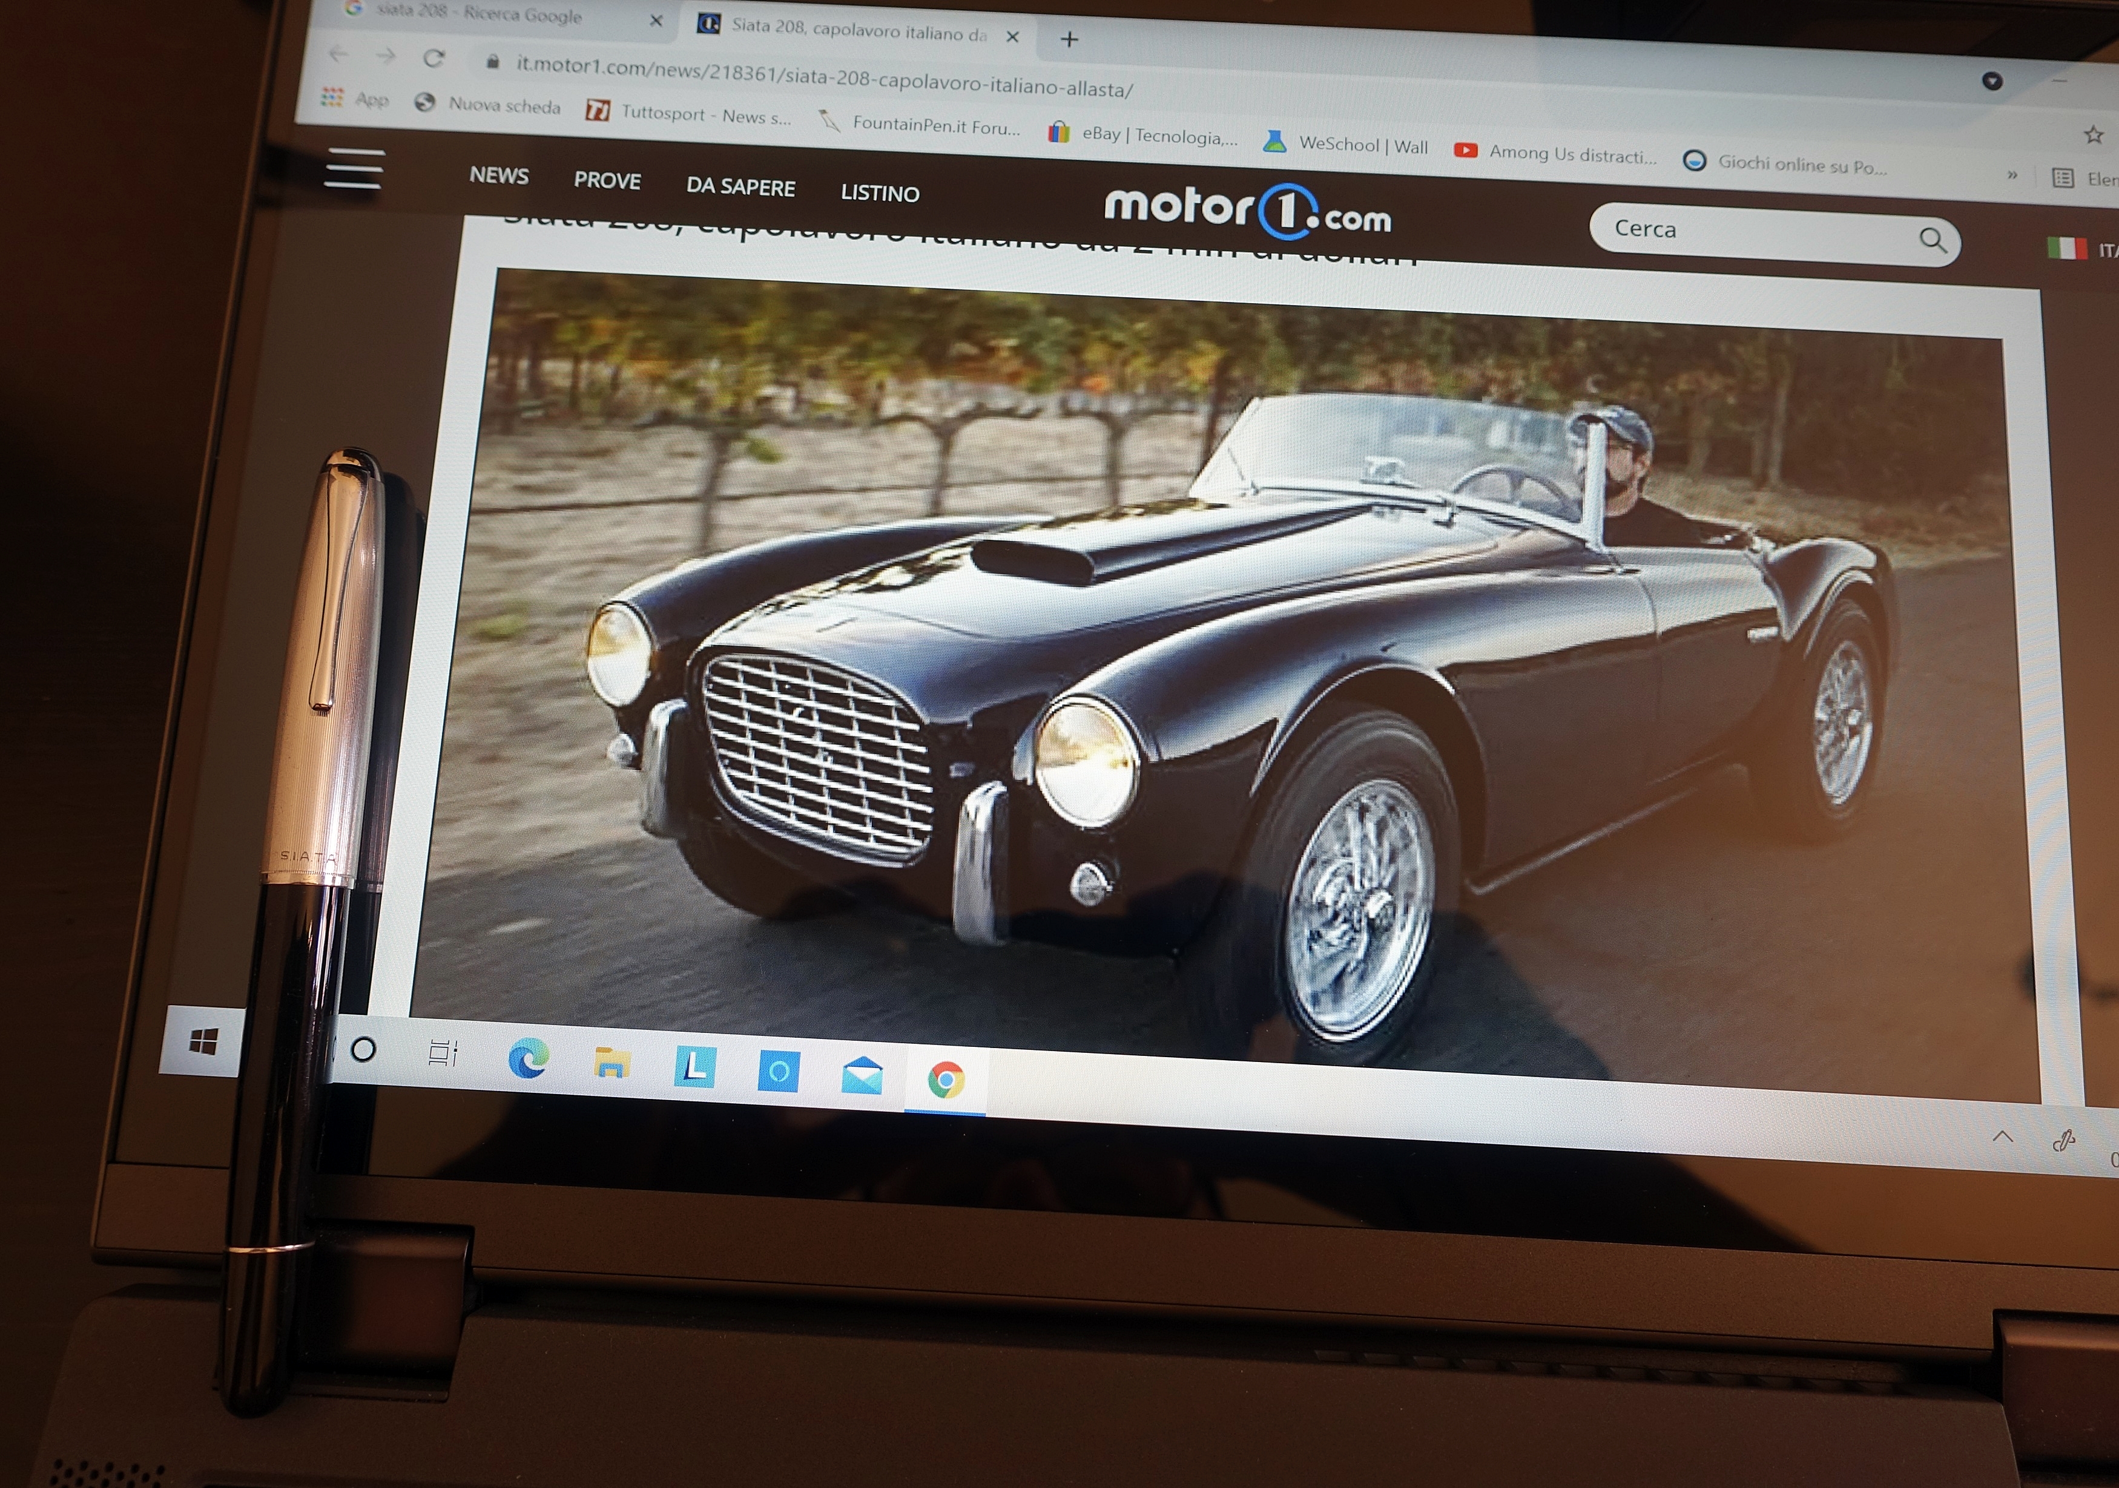Click the motor1.com logo
Viewport: 2119px width, 1488px height.
[1247, 211]
